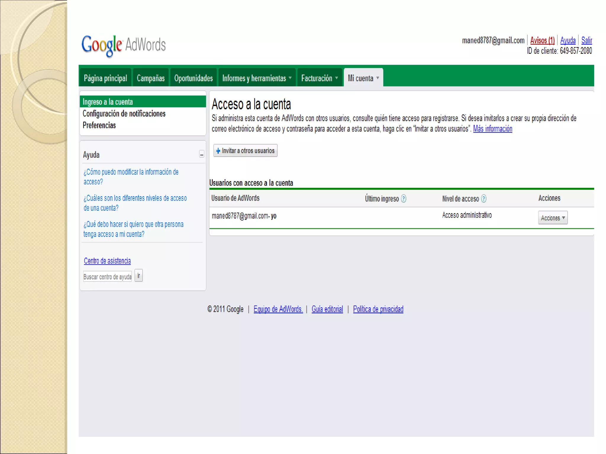Screen dimensions: 606x454
Task: Expand the Facturación menu
Action: coord(320,78)
